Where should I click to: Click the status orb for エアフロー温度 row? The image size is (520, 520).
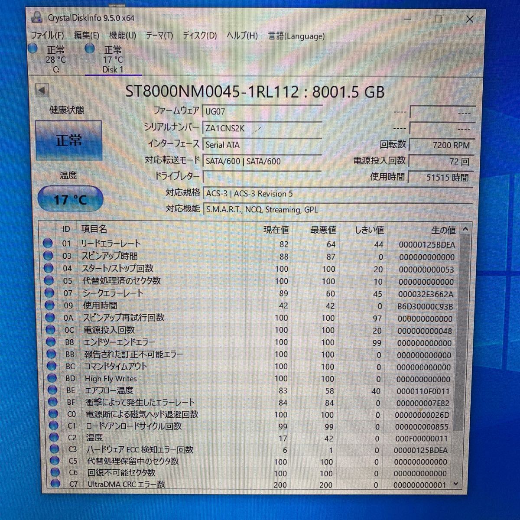click(53, 390)
